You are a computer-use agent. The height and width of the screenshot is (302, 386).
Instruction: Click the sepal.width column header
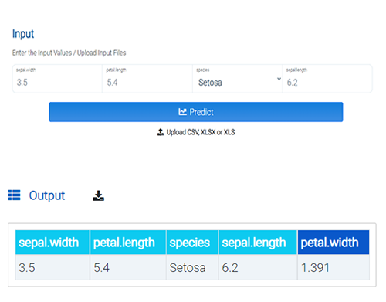coord(52,243)
